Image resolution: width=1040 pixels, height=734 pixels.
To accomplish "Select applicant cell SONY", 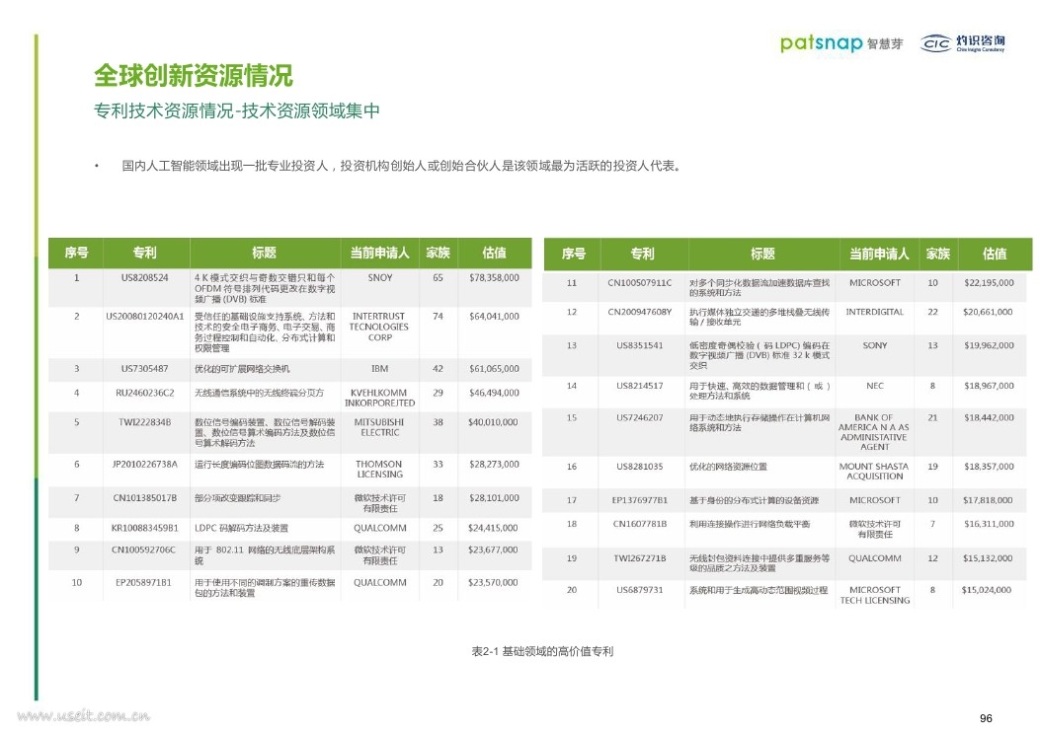I will 875,345.
